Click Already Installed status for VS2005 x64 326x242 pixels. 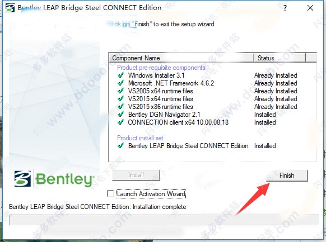click(x=276, y=91)
